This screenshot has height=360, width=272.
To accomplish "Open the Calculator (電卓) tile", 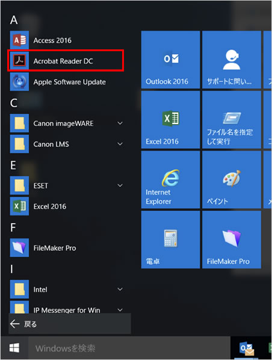I will pyautogui.click(x=170, y=240).
